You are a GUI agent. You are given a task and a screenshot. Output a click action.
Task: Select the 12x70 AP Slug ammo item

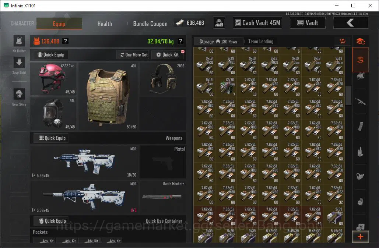(x=226, y=87)
